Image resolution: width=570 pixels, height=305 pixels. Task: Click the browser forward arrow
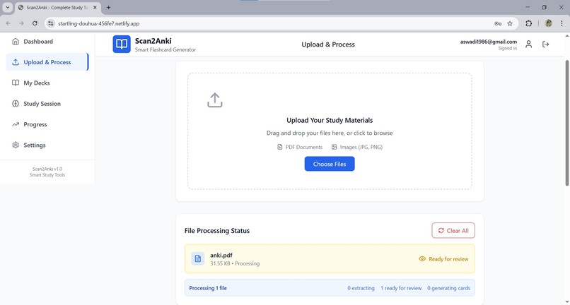click(x=21, y=23)
